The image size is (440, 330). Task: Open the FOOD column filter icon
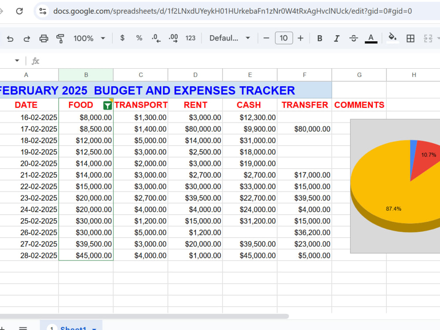[107, 106]
